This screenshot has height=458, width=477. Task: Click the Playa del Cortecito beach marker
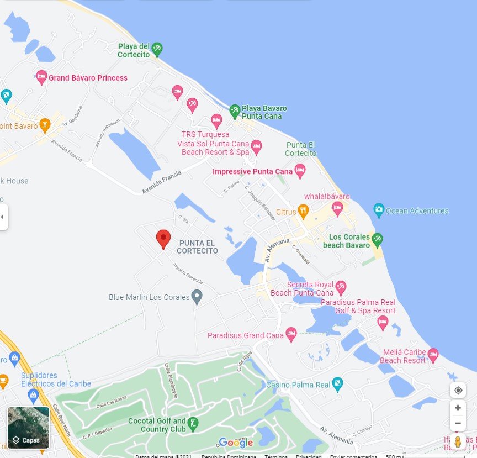point(157,49)
